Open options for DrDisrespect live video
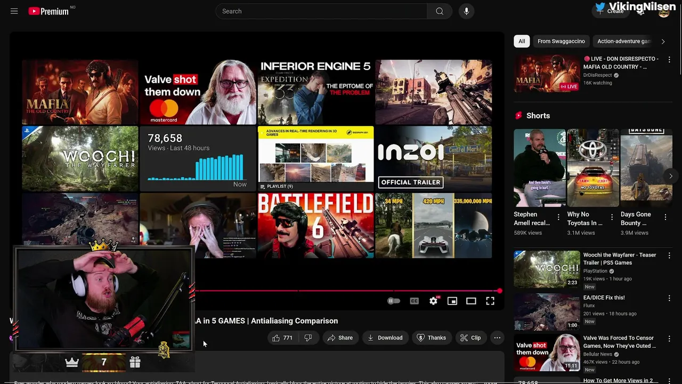 669,60
